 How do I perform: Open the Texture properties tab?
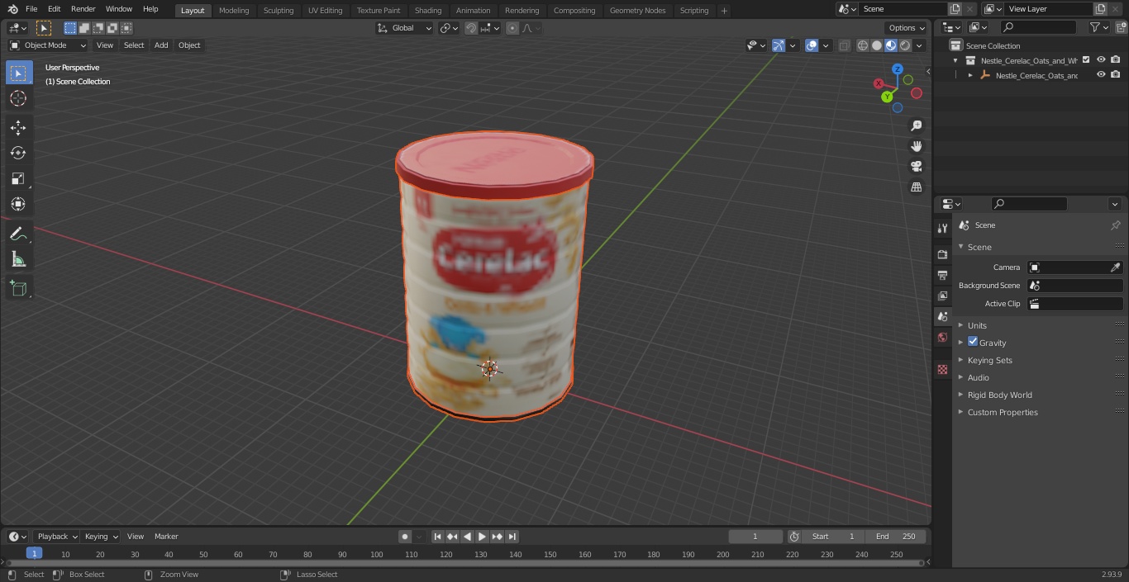tap(942, 369)
